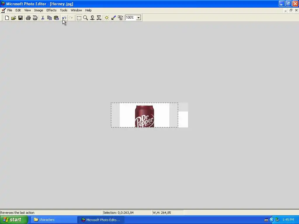Screen dimensions: 299x224
Task: Click Microsoft Photo Editor taskbar button
Action: tap(101, 220)
